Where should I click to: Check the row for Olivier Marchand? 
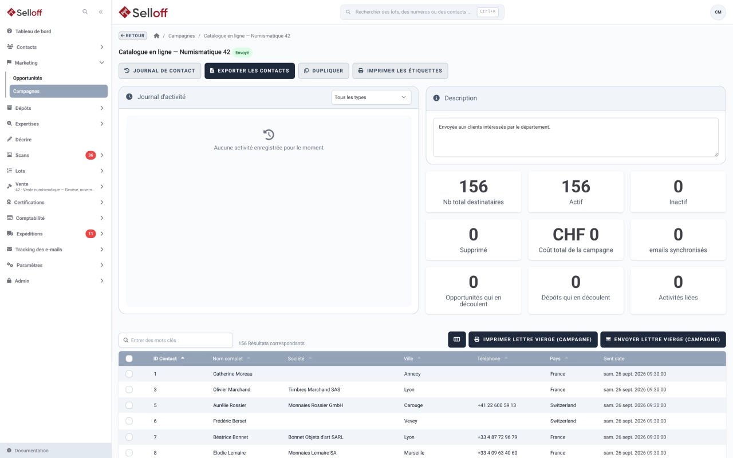tap(129, 390)
